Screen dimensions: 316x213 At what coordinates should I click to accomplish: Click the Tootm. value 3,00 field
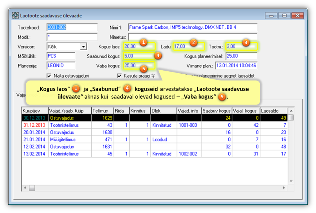[241, 46]
